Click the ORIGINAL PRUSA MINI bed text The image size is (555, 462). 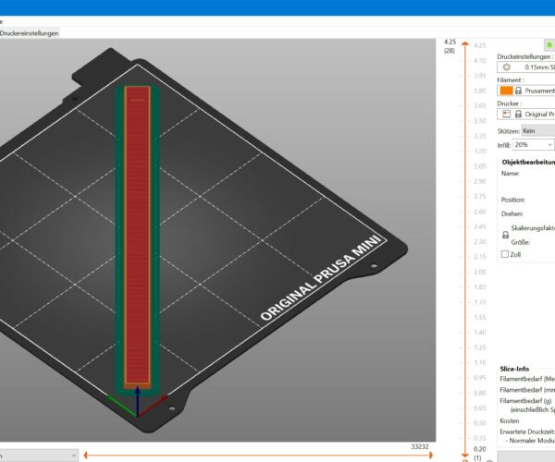[x=321, y=278]
